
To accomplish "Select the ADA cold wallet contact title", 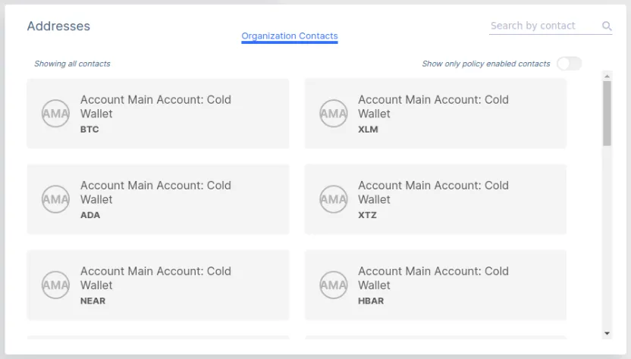I will pos(155,192).
